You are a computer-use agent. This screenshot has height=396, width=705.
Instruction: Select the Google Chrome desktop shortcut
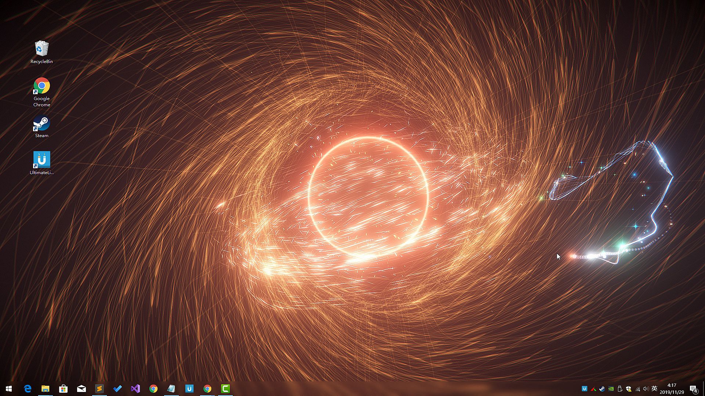tap(41, 92)
